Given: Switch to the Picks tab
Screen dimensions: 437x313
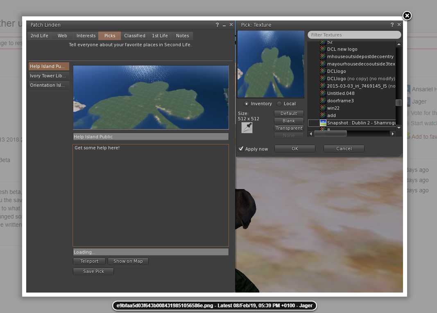Looking at the screenshot, I should (109, 36).
